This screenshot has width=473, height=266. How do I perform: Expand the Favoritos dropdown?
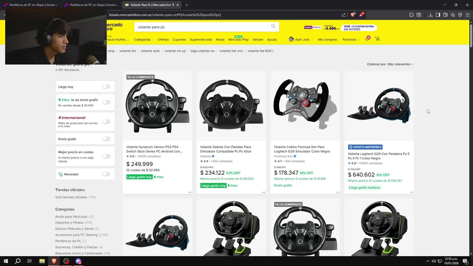click(351, 40)
